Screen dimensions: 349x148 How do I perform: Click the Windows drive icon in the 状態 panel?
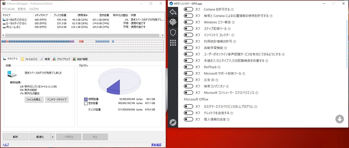(x=11, y=75)
